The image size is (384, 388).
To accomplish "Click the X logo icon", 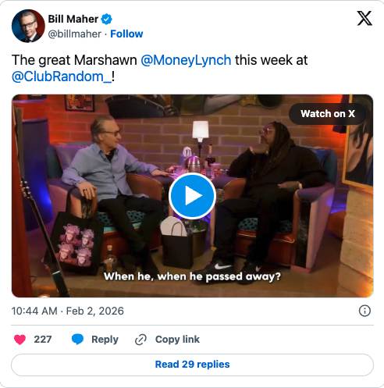I will (364, 18).
